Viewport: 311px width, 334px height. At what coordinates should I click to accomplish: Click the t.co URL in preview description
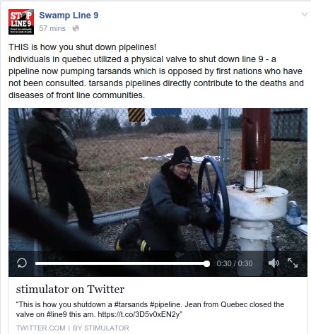tap(139, 314)
